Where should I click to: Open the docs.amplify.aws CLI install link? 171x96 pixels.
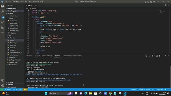click(54, 75)
